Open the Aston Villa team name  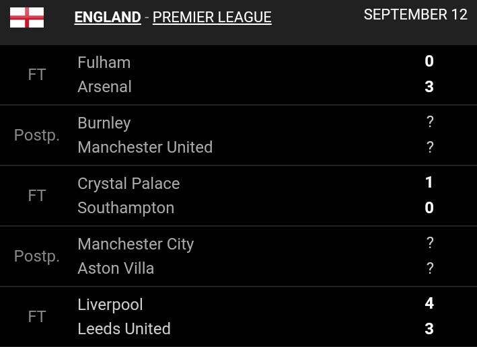click(x=116, y=268)
